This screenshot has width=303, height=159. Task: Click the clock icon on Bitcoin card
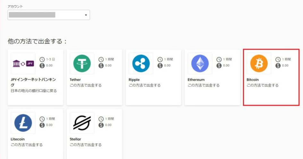tap(278, 60)
